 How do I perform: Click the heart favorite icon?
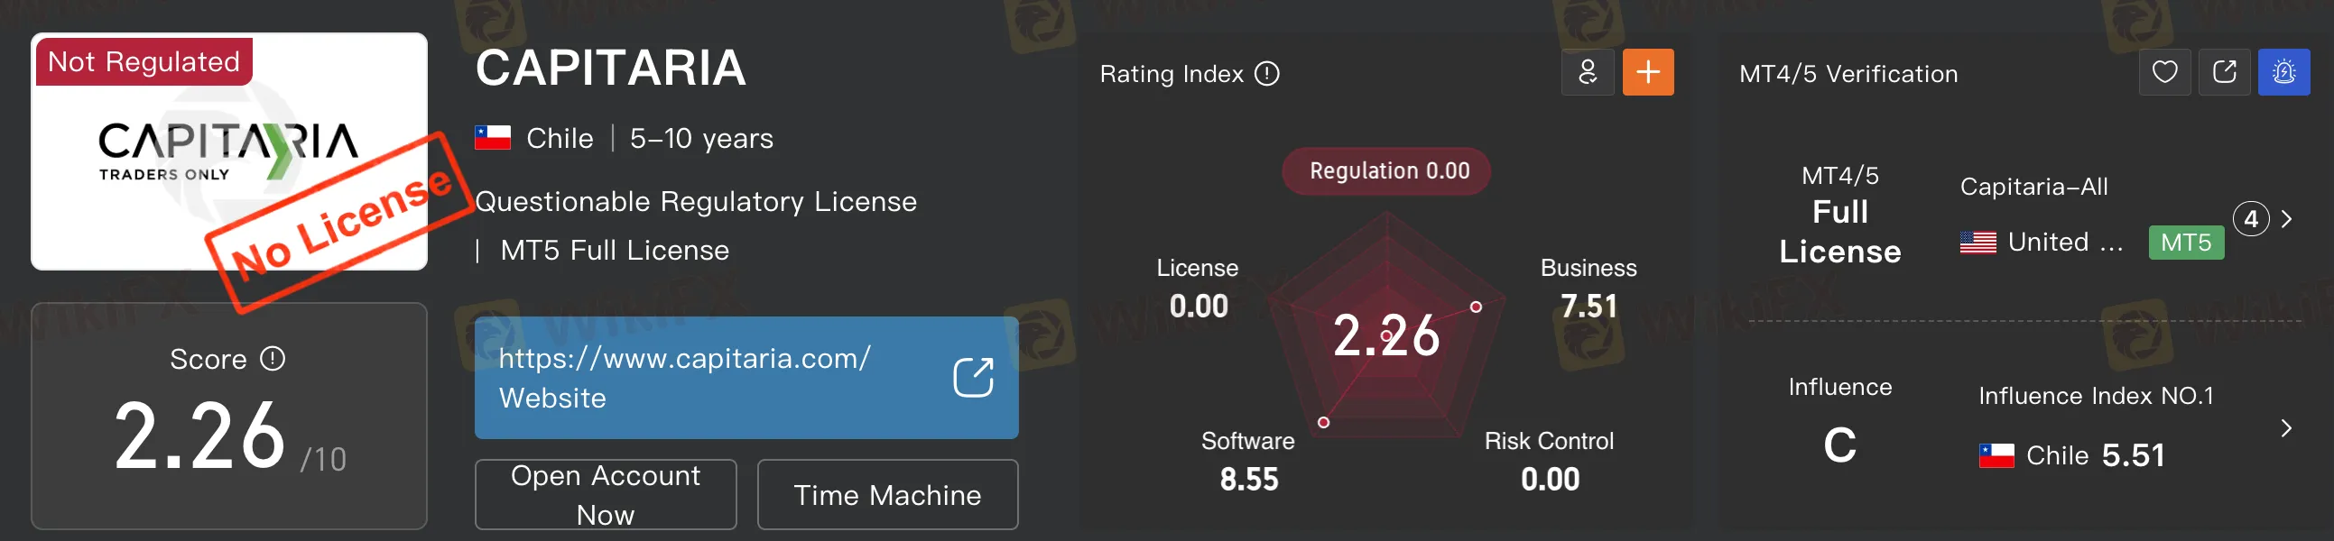pyautogui.click(x=2163, y=72)
